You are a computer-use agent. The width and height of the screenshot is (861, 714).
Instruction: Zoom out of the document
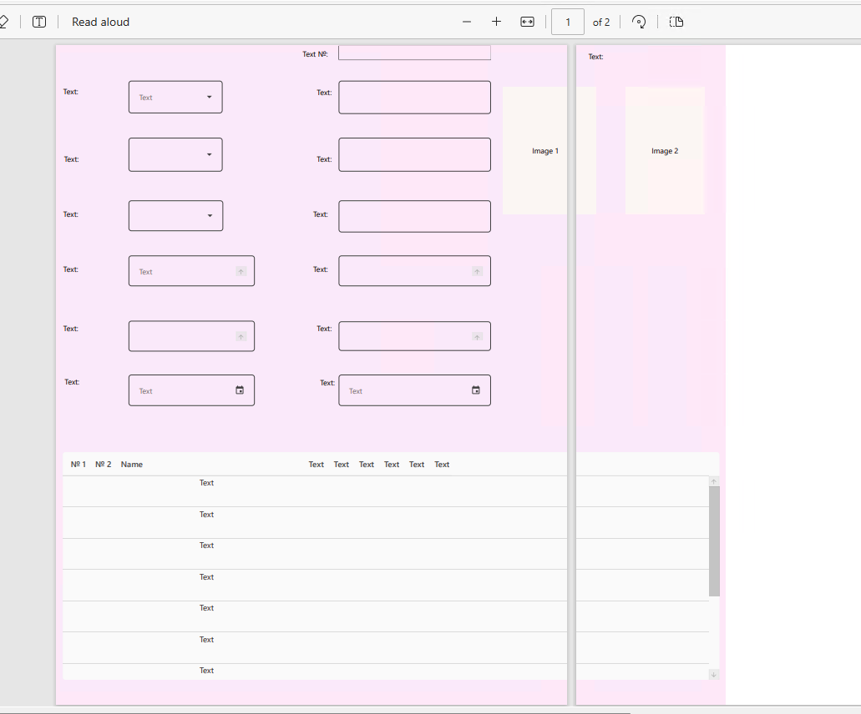coord(467,22)
